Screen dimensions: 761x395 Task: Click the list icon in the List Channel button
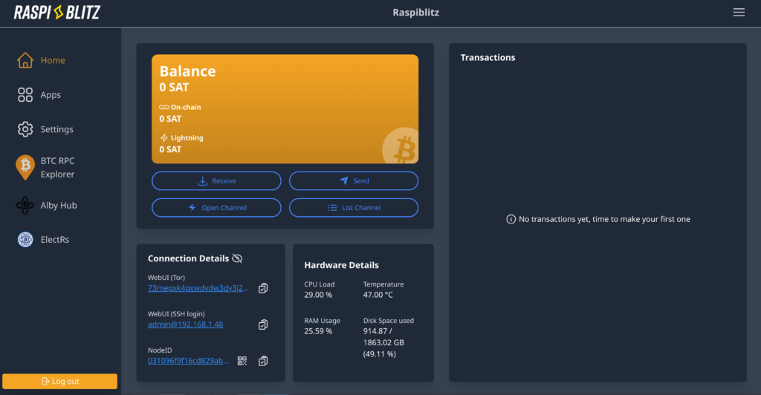click(x=332, y=207)
